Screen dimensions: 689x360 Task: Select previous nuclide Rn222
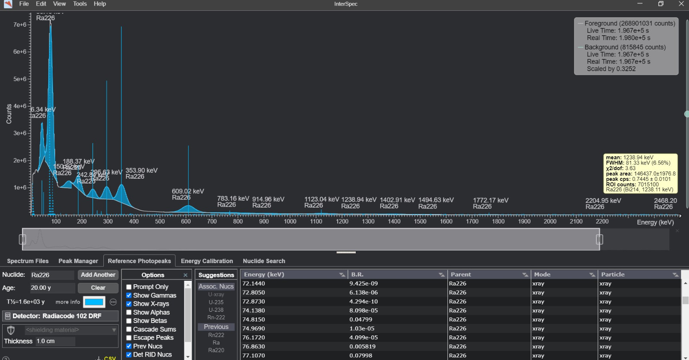coord(216,335)
